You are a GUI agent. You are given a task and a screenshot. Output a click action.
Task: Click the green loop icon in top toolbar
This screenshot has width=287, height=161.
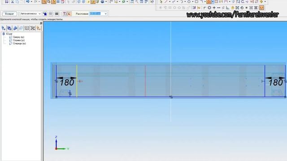(x=124, y=2)
